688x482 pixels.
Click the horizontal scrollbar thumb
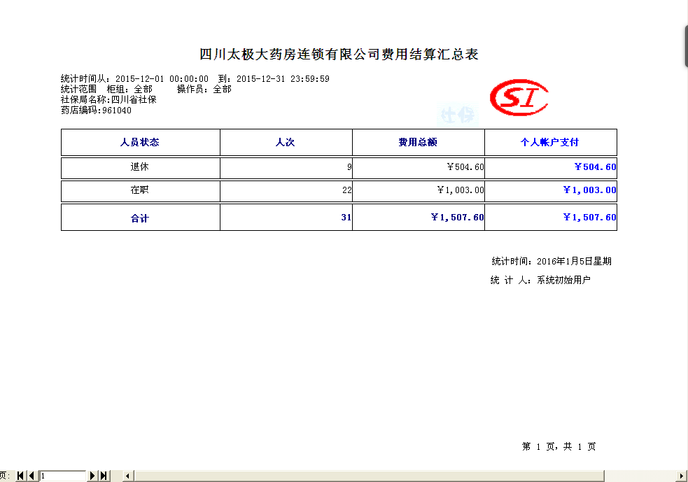pos(369,476)
